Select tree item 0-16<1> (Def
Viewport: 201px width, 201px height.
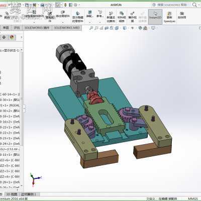tap(10, 116)
